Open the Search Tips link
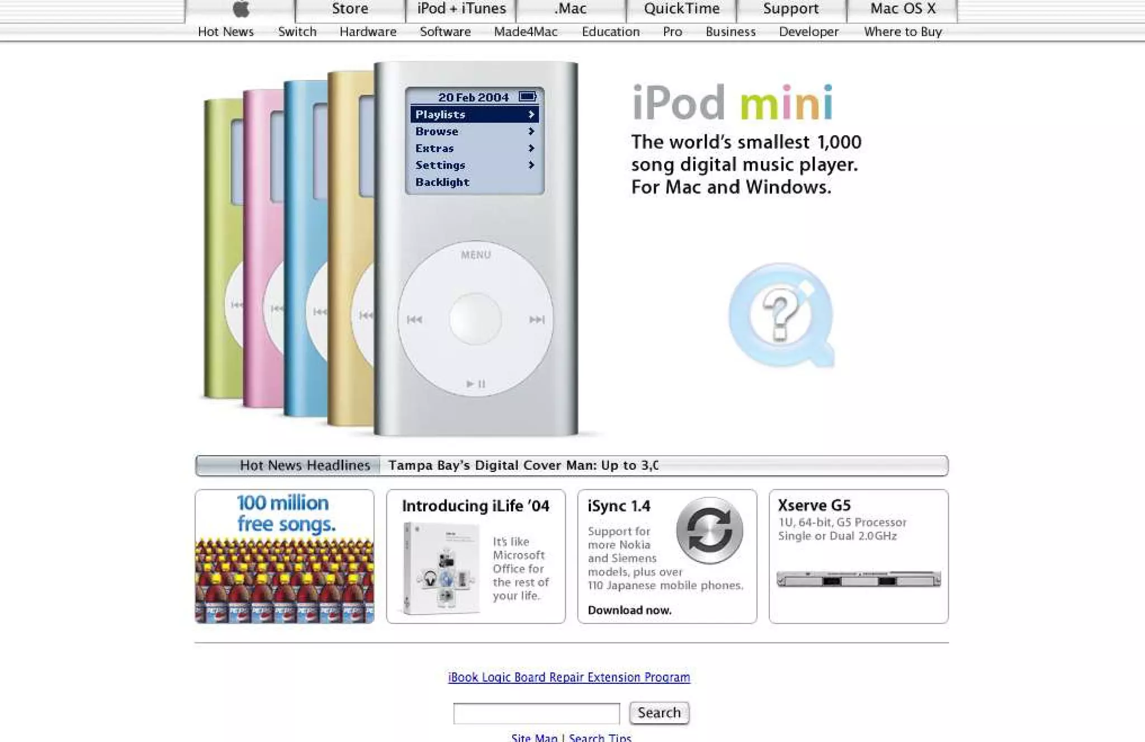 click(x=600, y=738)
